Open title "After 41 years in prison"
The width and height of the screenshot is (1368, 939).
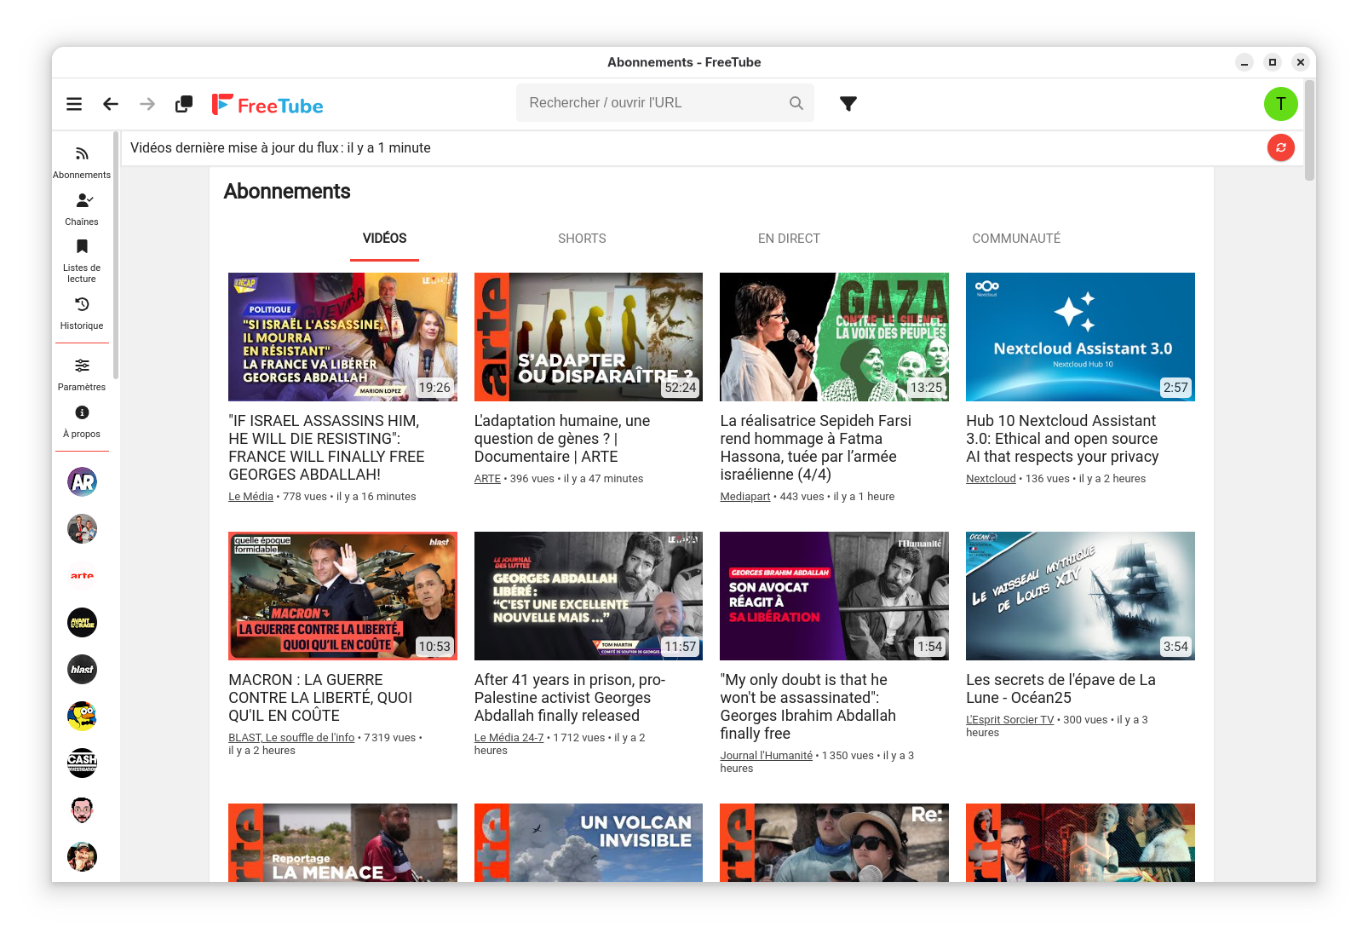pos(570,698)
